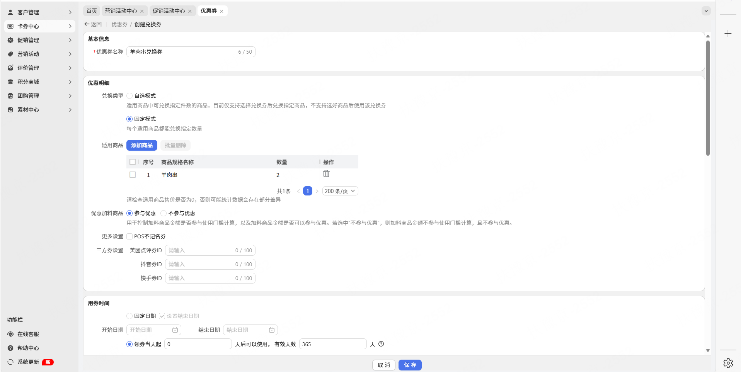Open the tab list dropdown arrow

[706, 11]
